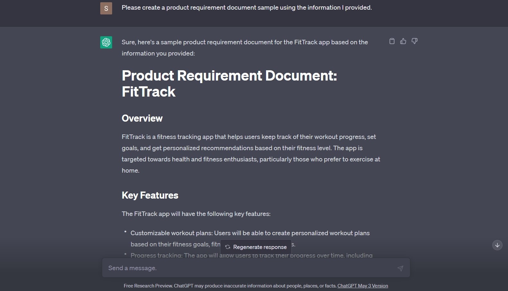Click the green ChatGPT logo avatar
508x291 pixels.
(x=106, y=42)
